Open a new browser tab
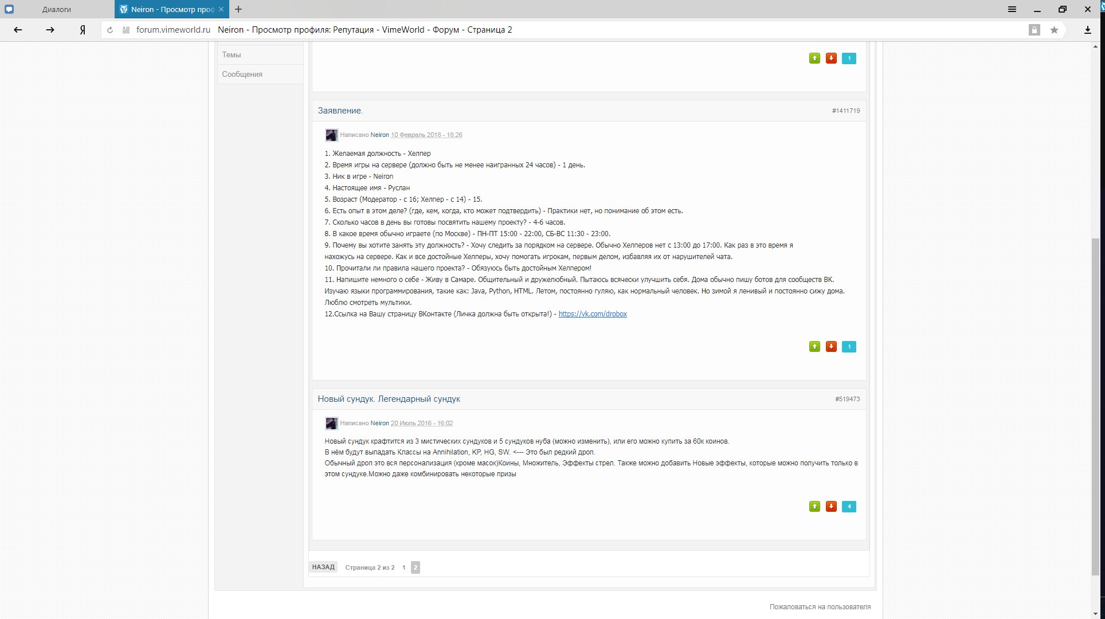The height and width of the screenshot is (619, 1105). (x=238, y=9)
